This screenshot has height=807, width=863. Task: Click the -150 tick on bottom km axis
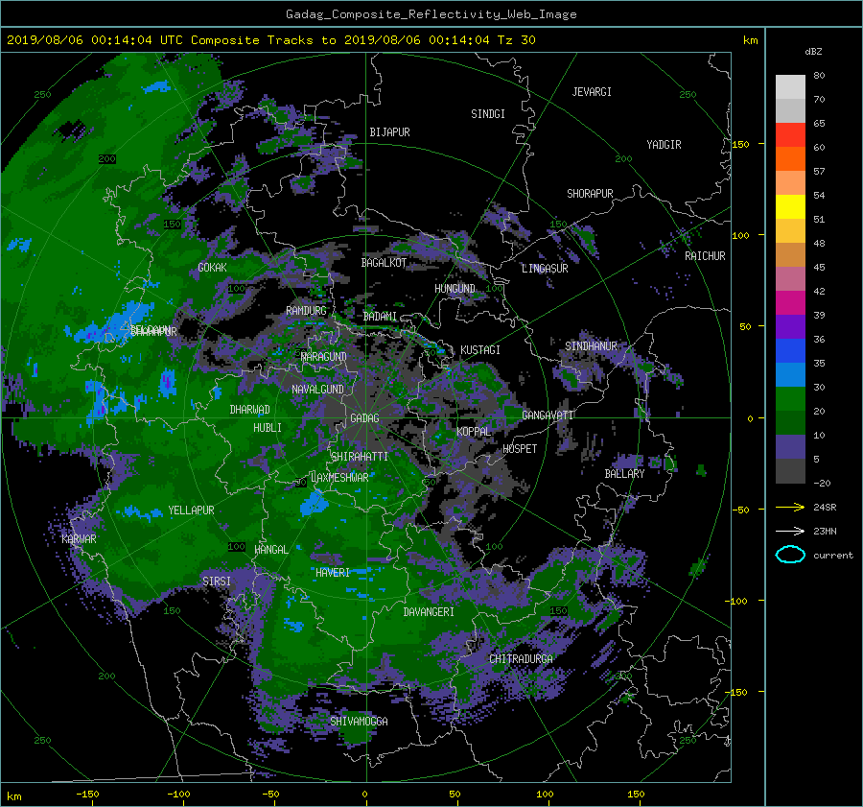coord(87,795)
